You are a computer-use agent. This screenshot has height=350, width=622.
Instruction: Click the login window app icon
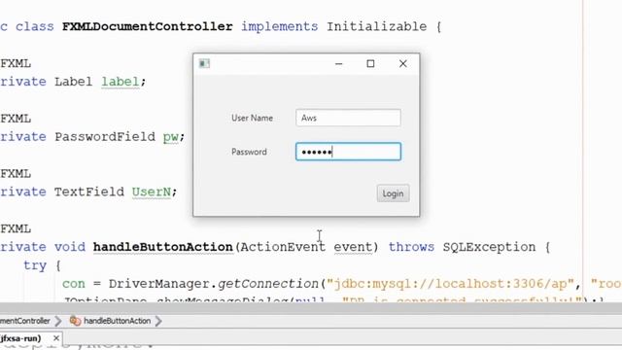[x=204, y=63]
